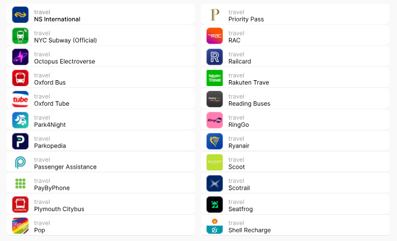The width and height of the screenshot is (397, 241).
Task: Click the PayByPhone green grid icon
Action: pos(20,184)
